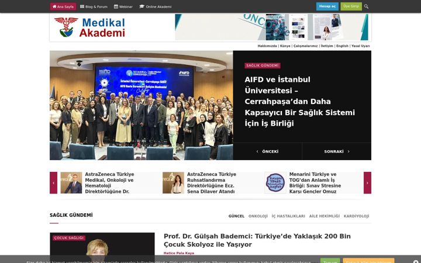The height and width of the screenshot is (263, 421).
Task: Open search with the magnifier icon
Action: pos(366,6)
